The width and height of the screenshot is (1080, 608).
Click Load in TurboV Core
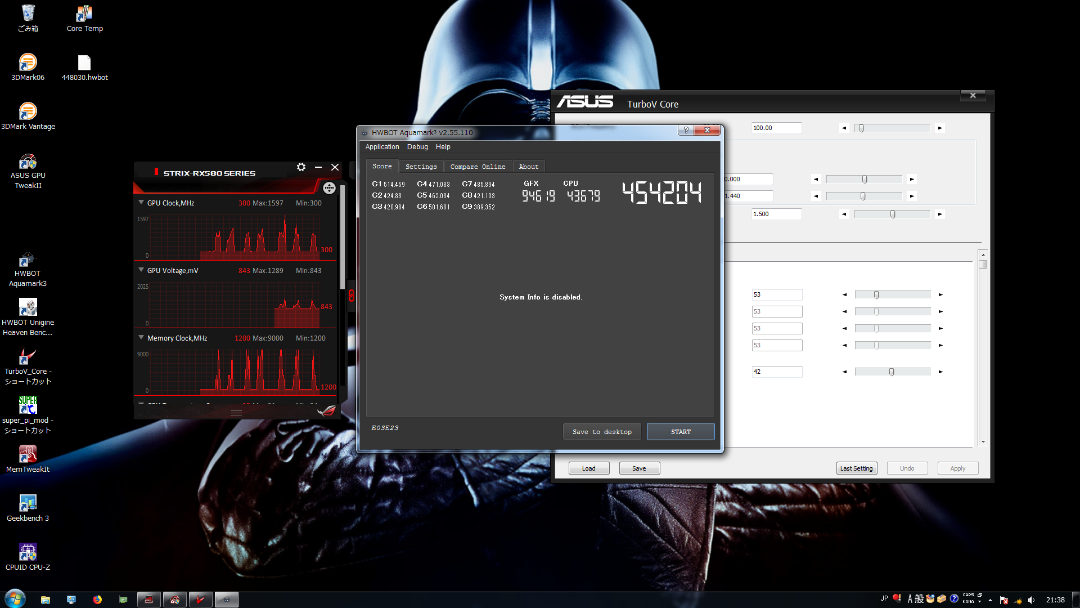click(589, 468)
